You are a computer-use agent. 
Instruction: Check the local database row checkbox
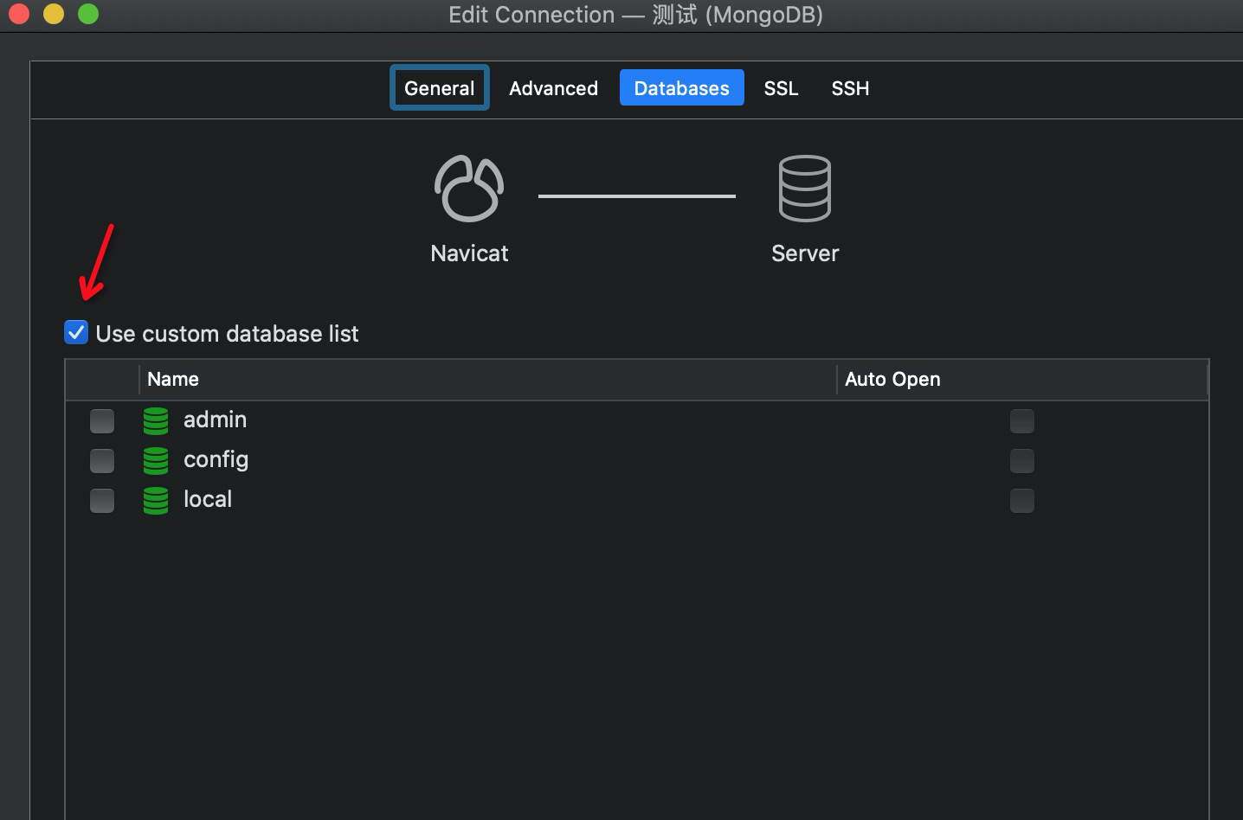[102, 501]
